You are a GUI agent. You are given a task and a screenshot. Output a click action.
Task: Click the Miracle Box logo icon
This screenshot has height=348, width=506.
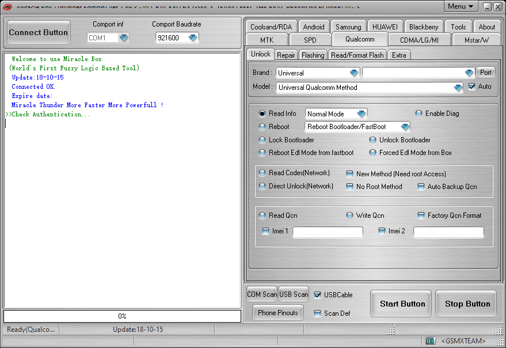tap(7, 7)
